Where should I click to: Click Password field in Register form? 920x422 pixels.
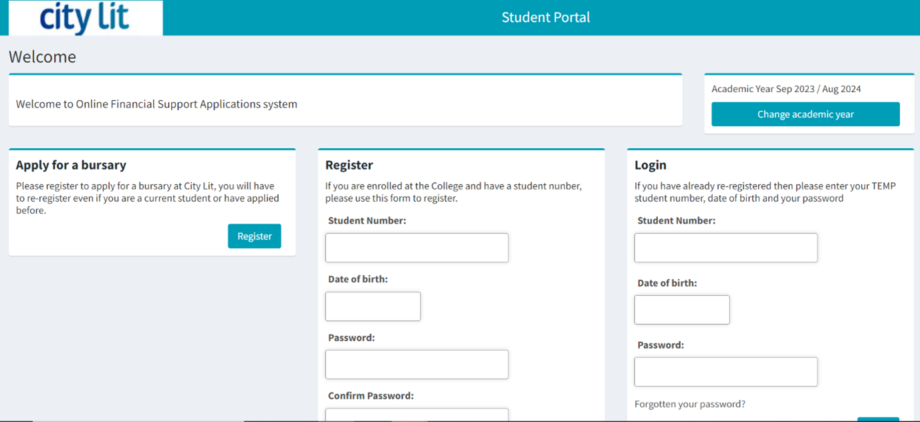coord(417,365)
